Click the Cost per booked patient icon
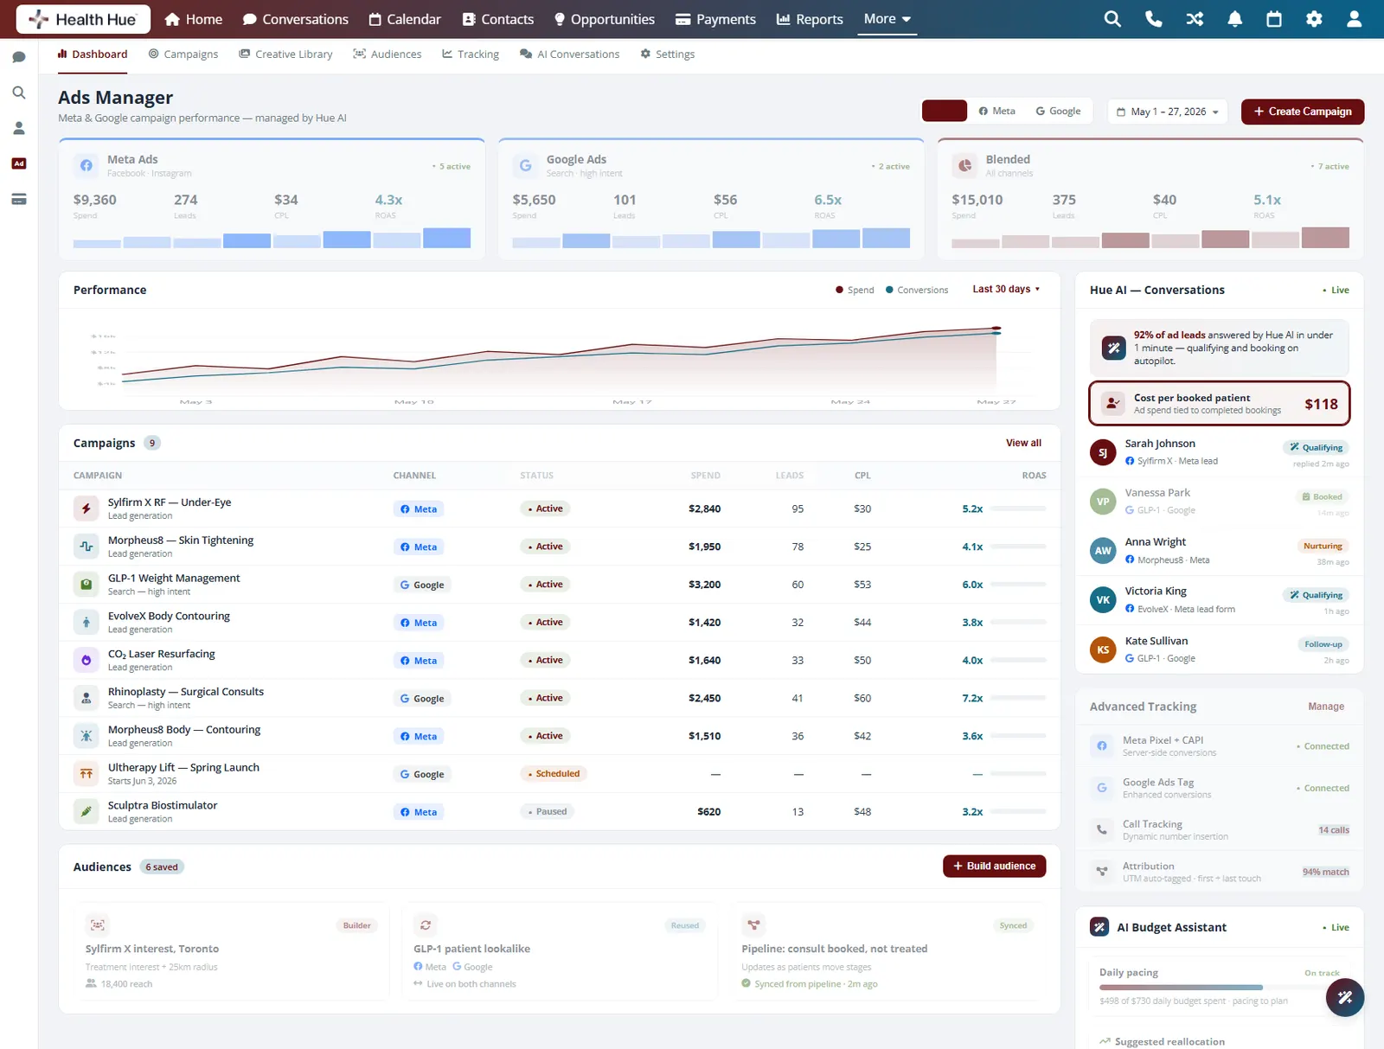 pyautogui.click(x=1113, y=403)
